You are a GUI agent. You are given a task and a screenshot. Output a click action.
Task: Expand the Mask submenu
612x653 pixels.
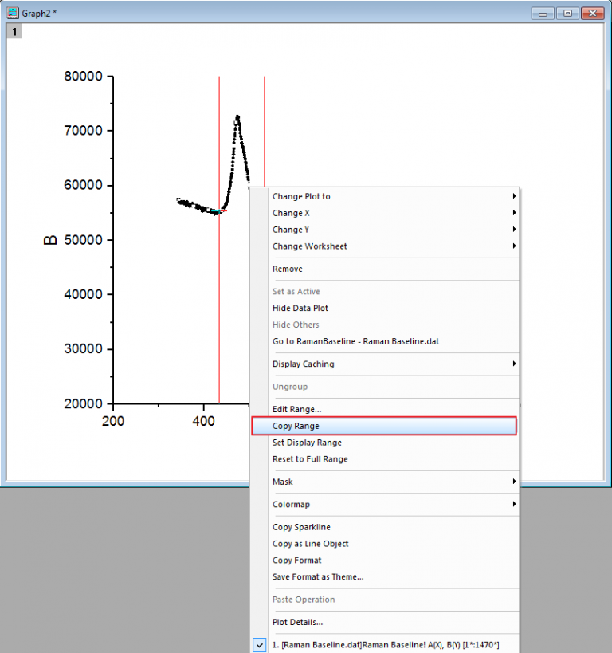pos(385,482)
